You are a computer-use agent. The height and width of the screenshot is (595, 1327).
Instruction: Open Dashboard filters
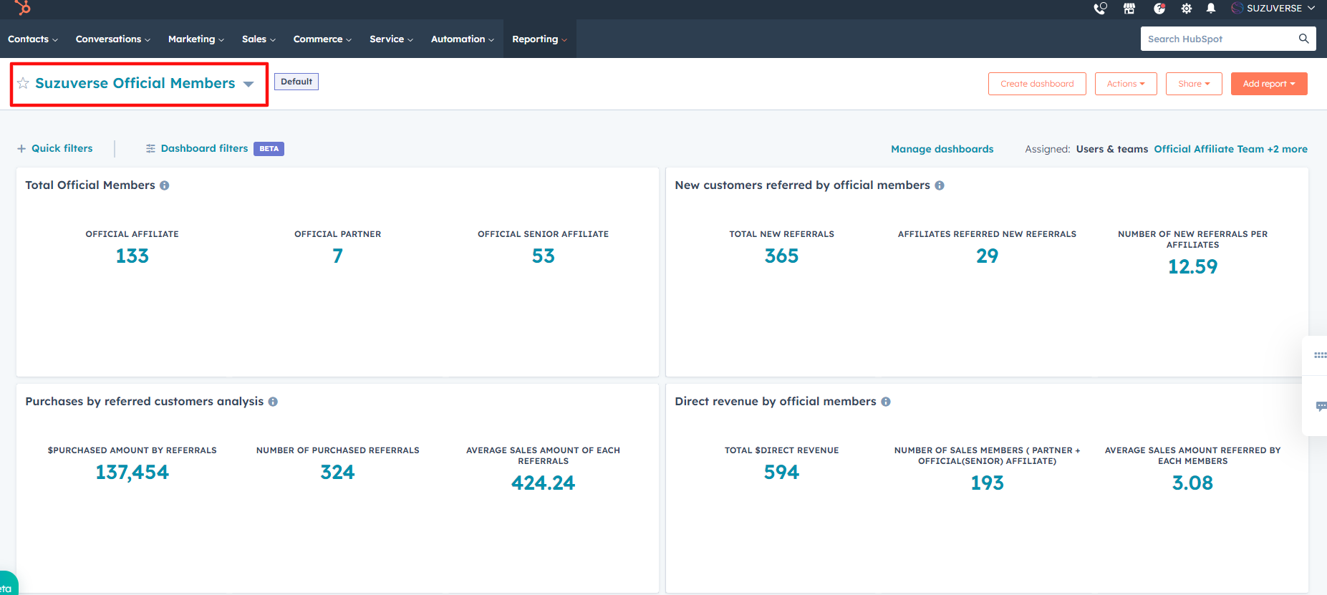pyautogui.click(x=203, y=148)
